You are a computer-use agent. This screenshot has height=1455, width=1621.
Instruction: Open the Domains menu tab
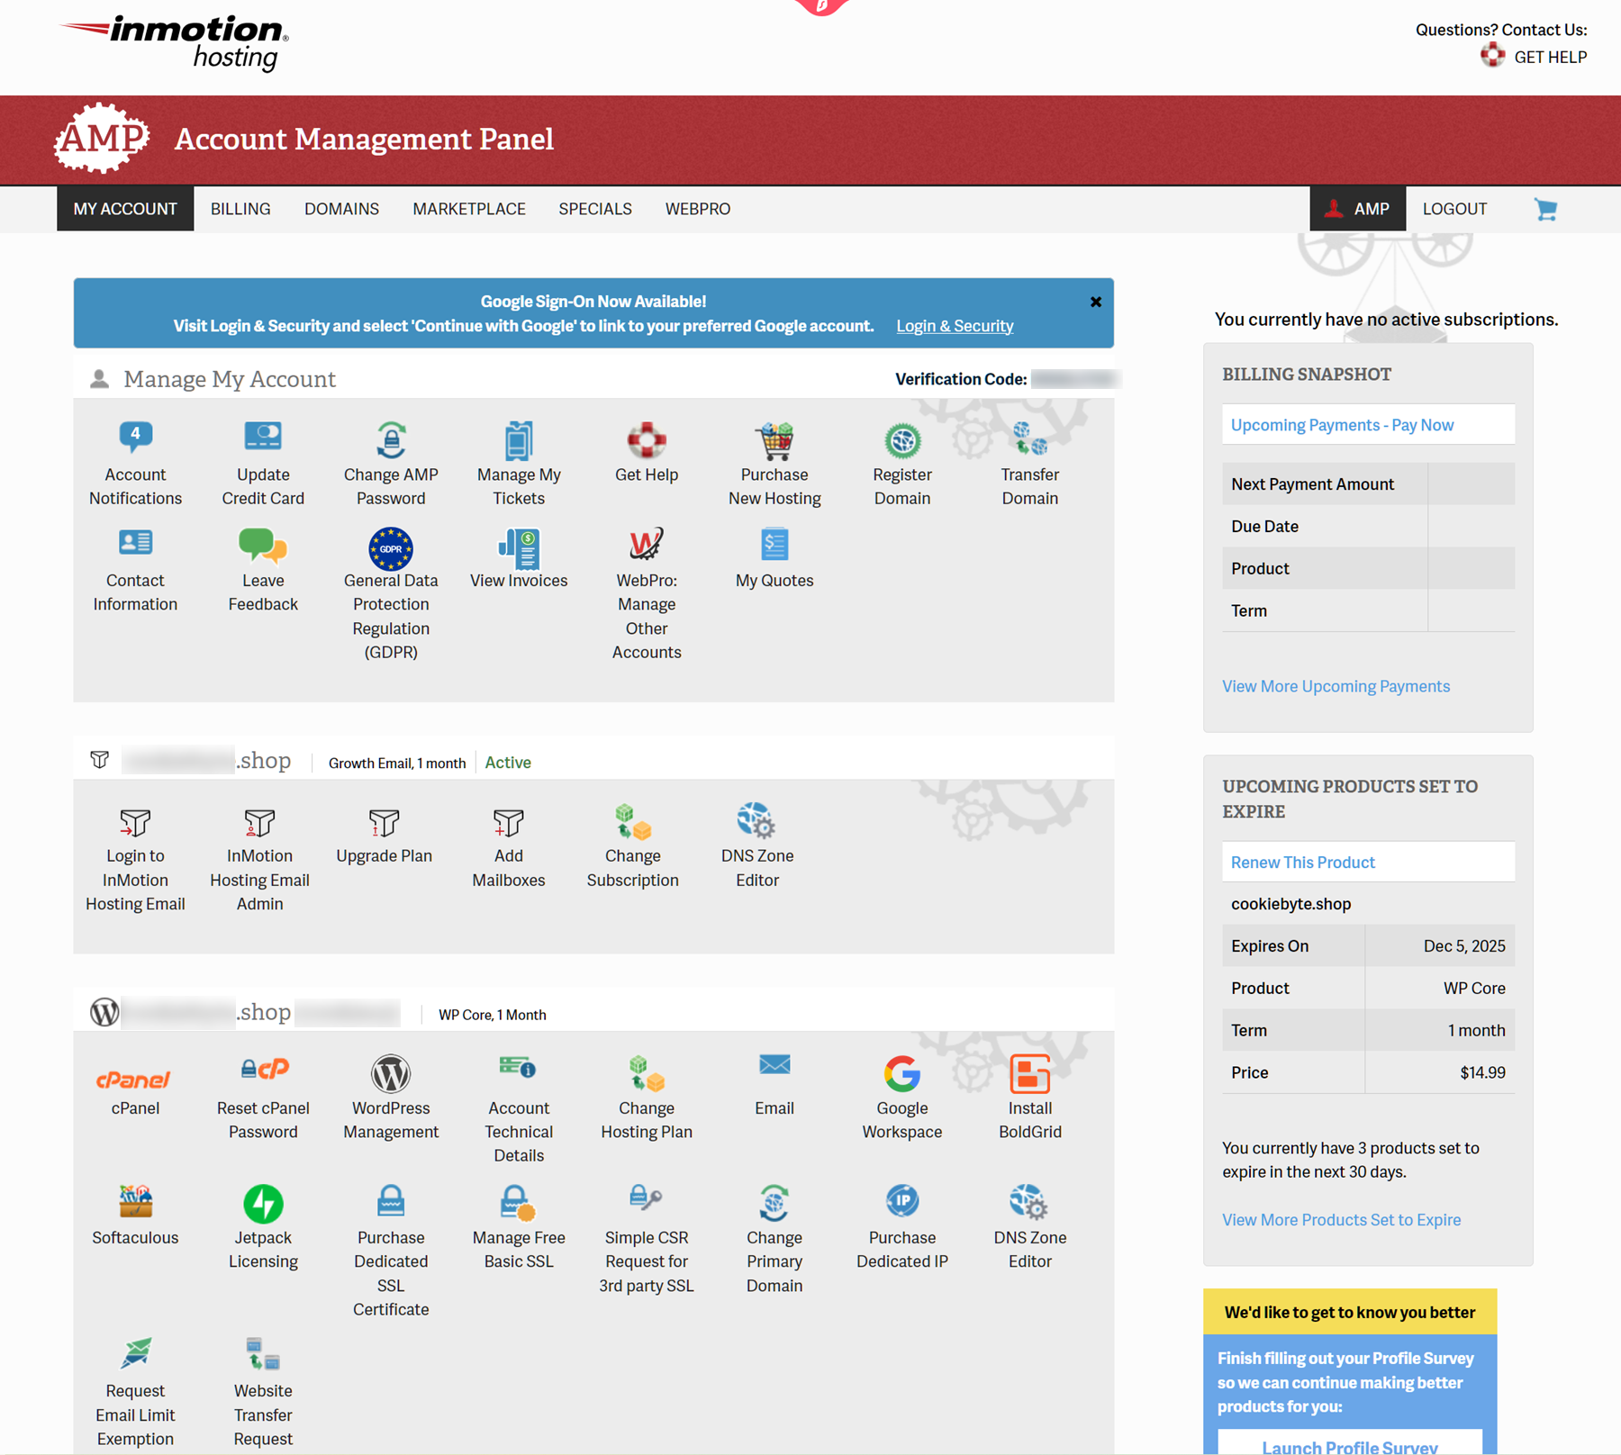[341, 209]
